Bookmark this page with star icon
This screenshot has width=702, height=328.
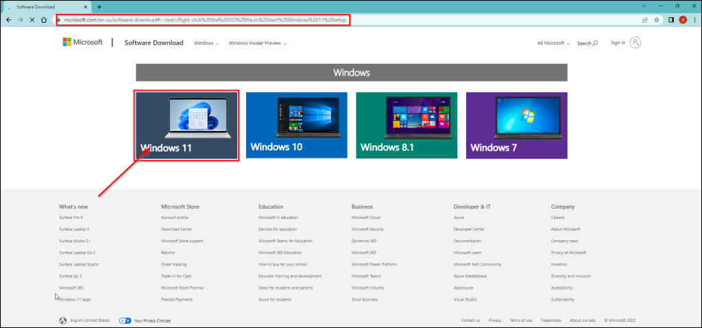[x=656, y=20]
